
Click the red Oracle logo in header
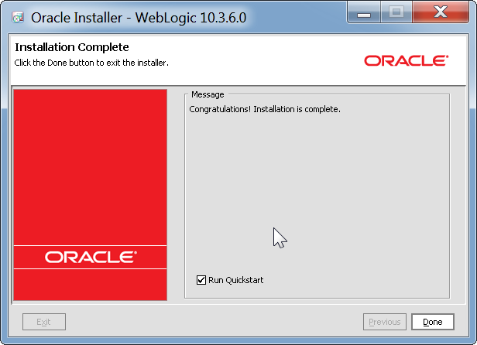click(x=407, y=61)
